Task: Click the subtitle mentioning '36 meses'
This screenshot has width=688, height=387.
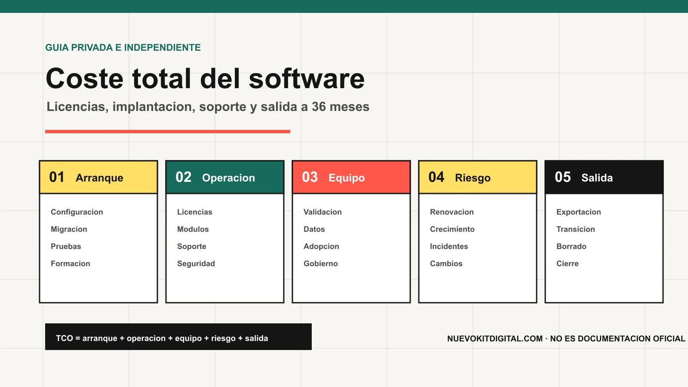Action: point(208,107)
